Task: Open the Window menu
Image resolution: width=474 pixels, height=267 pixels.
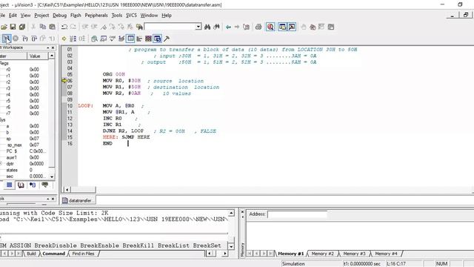Action: [149, 15]
